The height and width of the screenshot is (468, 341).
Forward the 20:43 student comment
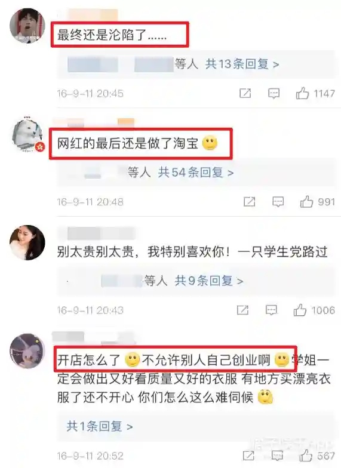242,310
